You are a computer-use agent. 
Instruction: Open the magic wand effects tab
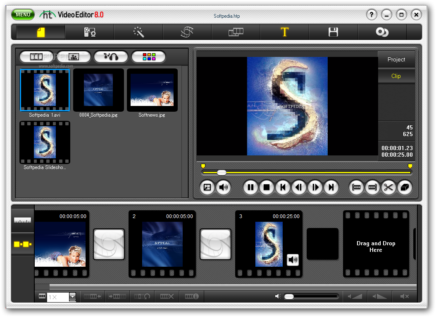pos(138,32)
